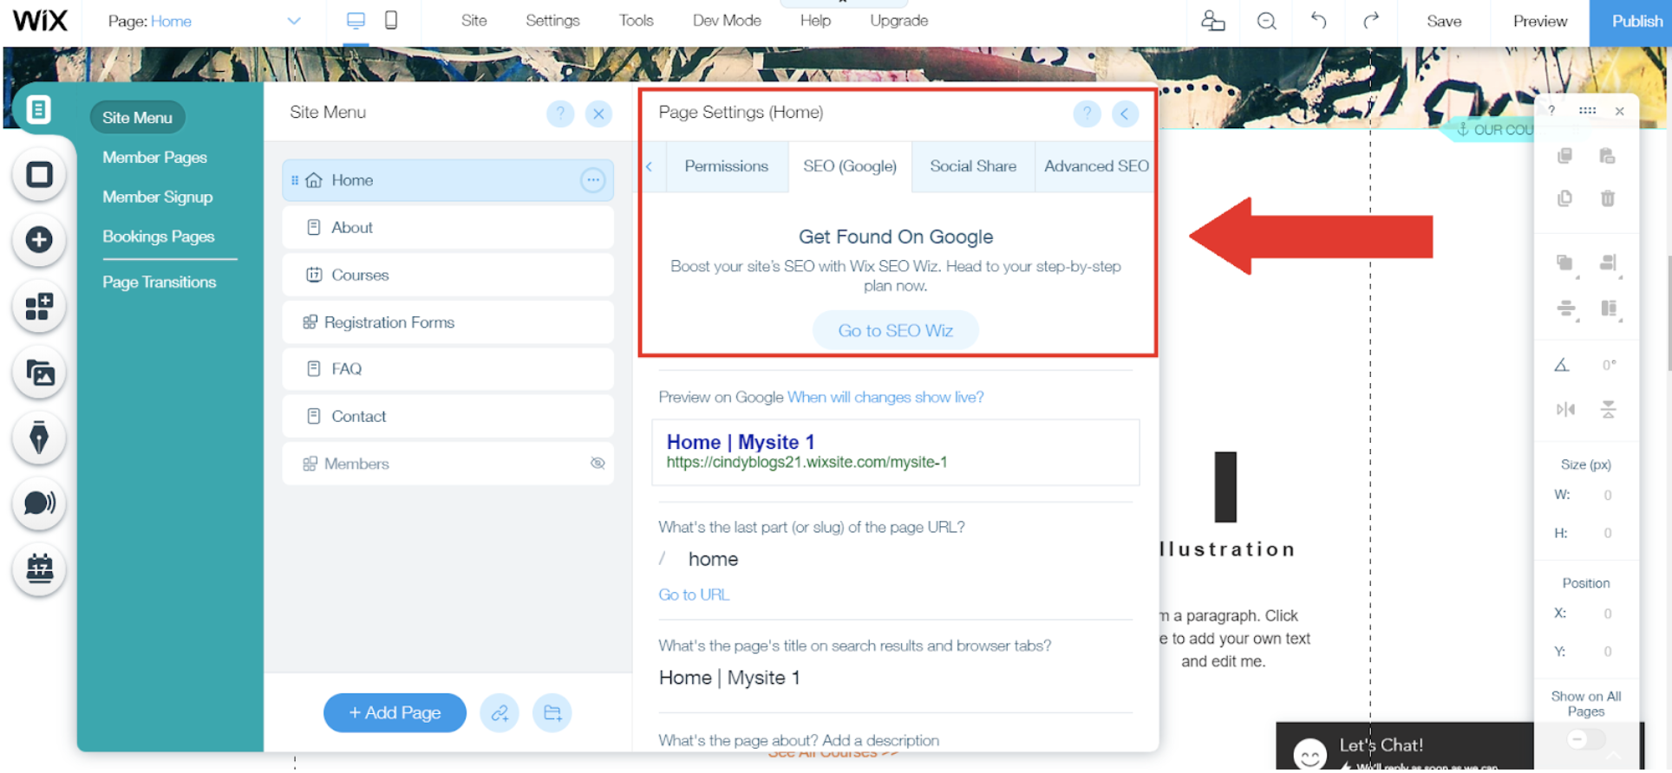Click the flip vertical icon in toolbar
Screen dimensions: 1672x773
[x=1608, y=409]
